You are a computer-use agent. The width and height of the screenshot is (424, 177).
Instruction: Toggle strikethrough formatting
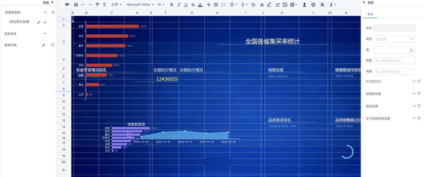193,5
